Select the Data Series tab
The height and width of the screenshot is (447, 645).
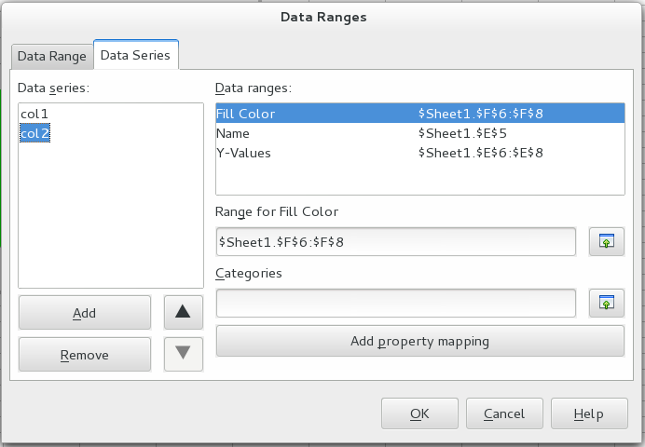(135, 55)
